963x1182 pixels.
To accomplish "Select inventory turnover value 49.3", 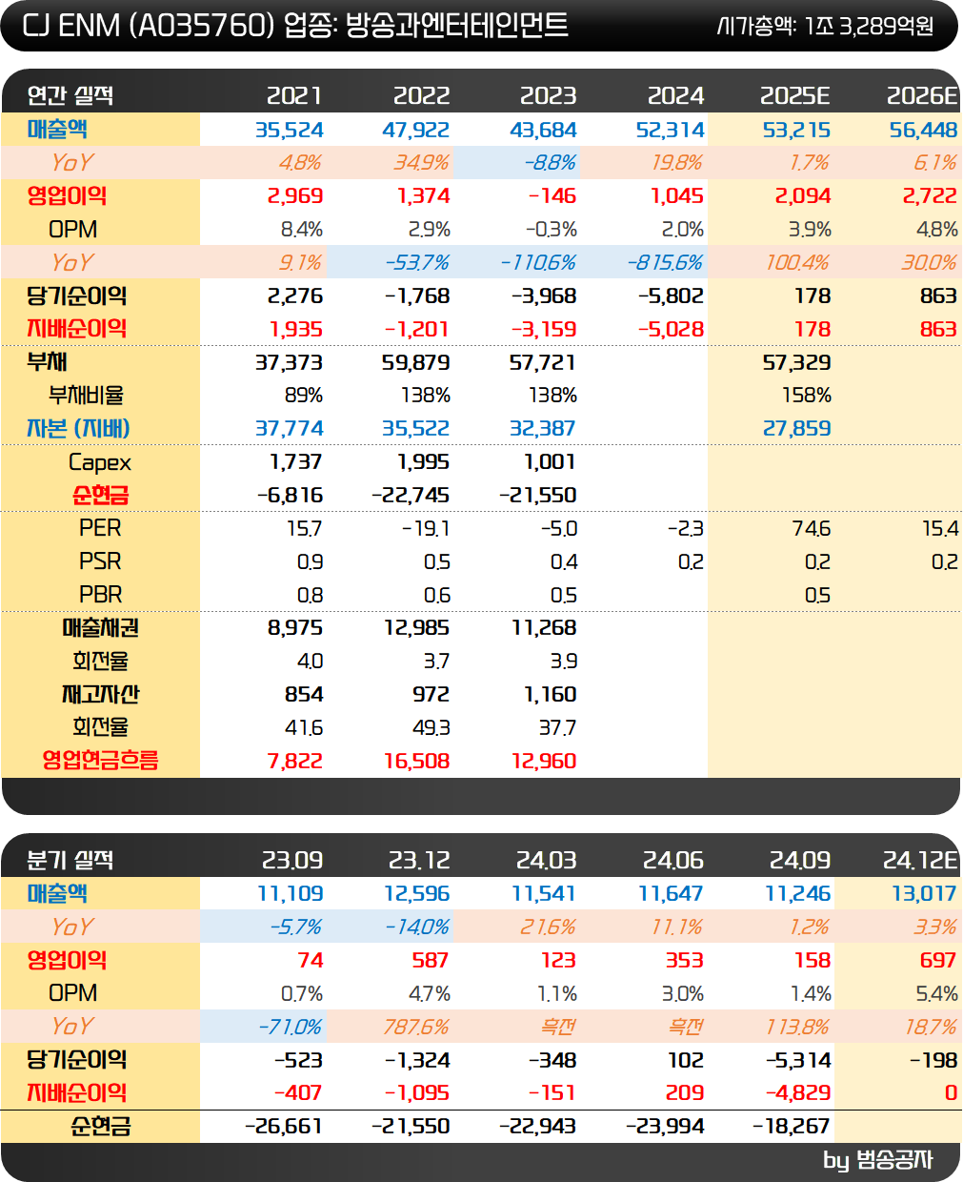I will [x=431, y=728].
